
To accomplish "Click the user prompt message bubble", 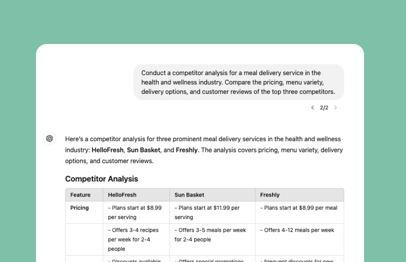I will coord(239,82).
